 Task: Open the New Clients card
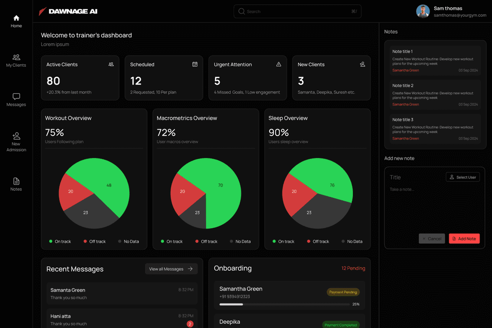tap(332, 78)
